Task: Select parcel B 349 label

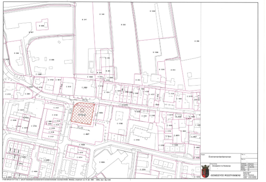Action: (102, 14)
